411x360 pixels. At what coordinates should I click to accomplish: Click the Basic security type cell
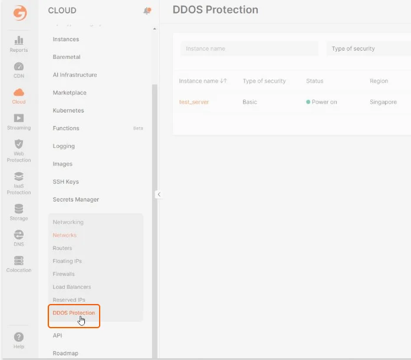pyautogui.click(x=249, y=102)
